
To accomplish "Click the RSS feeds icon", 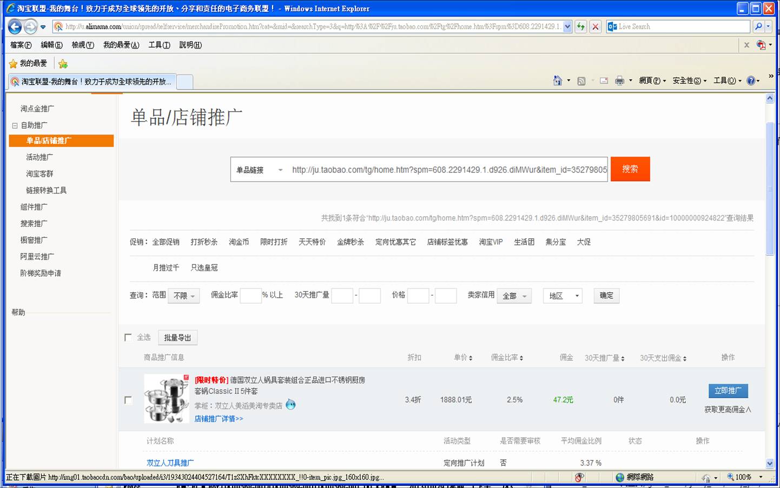I will 581,81.
